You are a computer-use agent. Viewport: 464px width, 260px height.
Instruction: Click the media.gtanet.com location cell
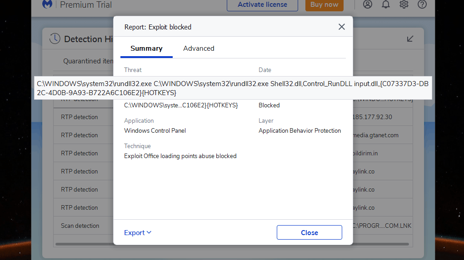[375, 135]
